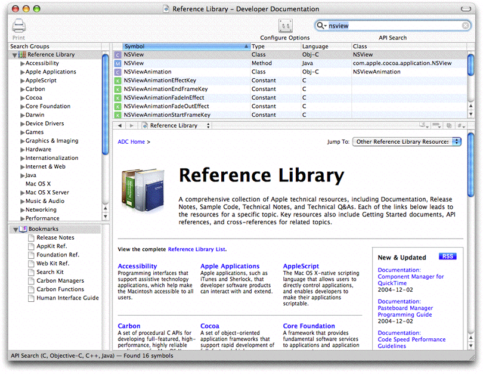The height and width of the screenshot is (374, 483).
Task: Collapse the Reference Library group
Action: [x=14, y=55]
